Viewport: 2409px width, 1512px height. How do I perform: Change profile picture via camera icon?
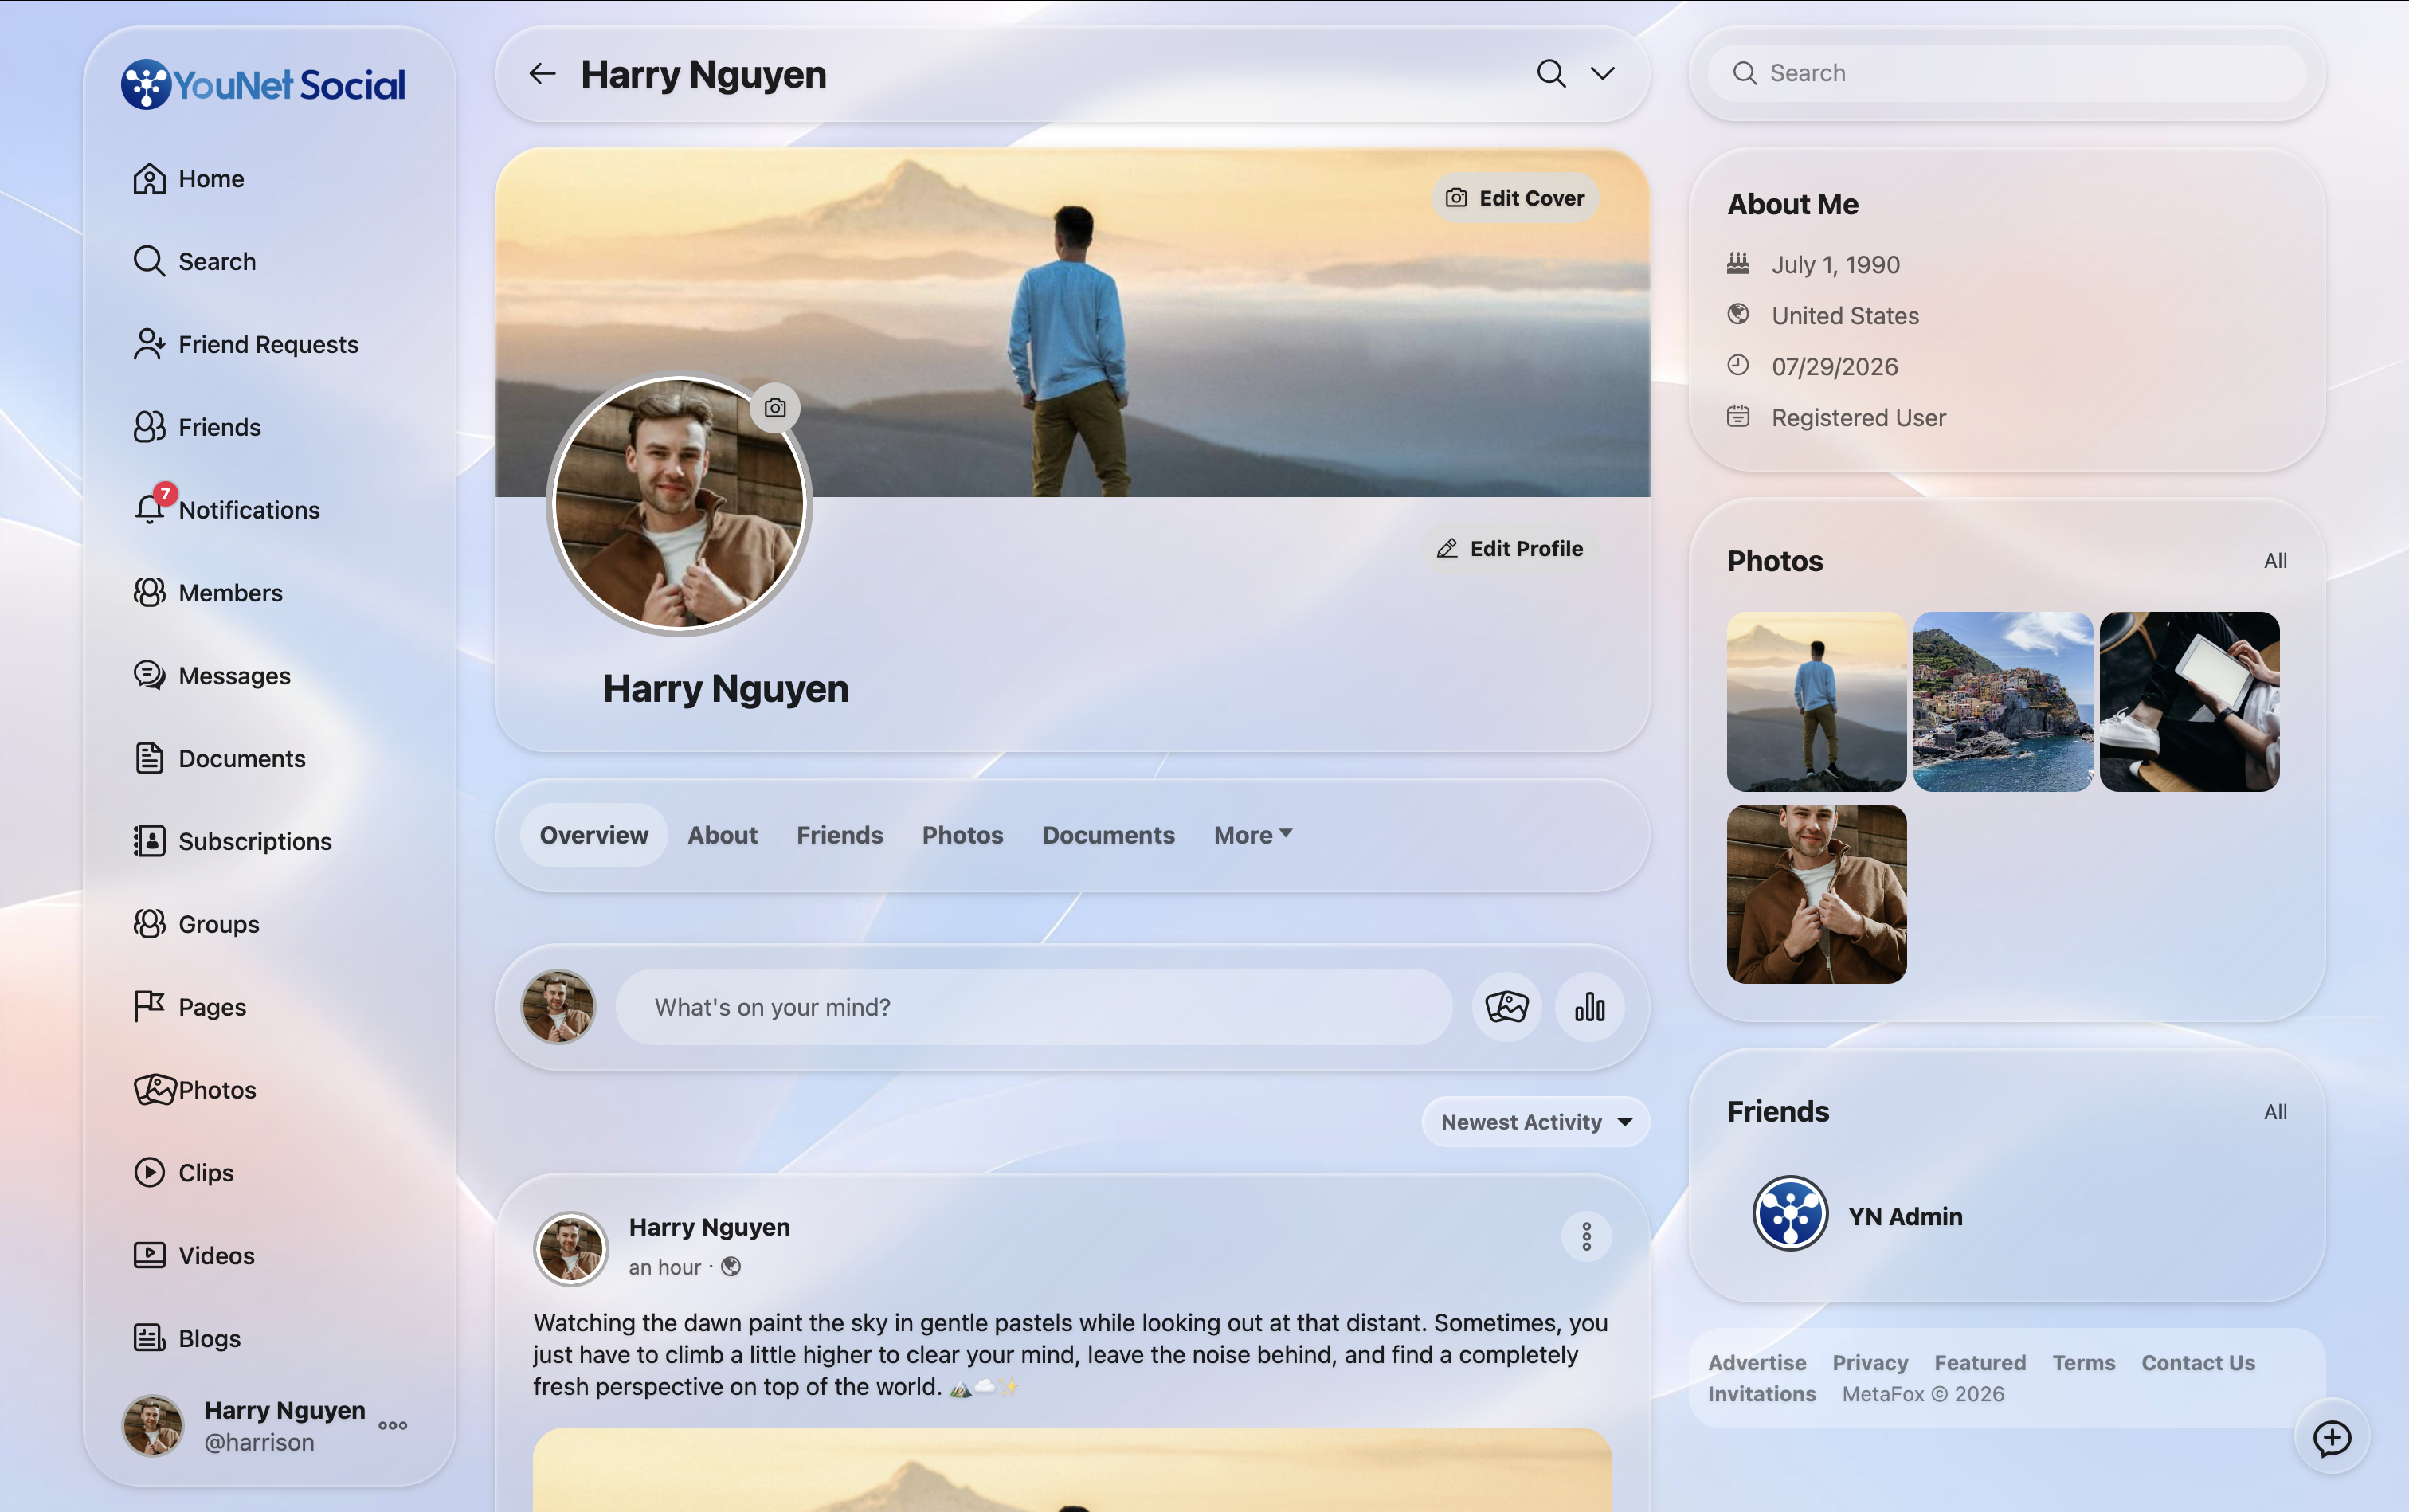pyautogui.click(x=775, y=408)
